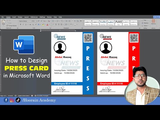Open the Select dropdown in Editing
Viewport: 160px width, 120px height.
click(x=145, y=26)
